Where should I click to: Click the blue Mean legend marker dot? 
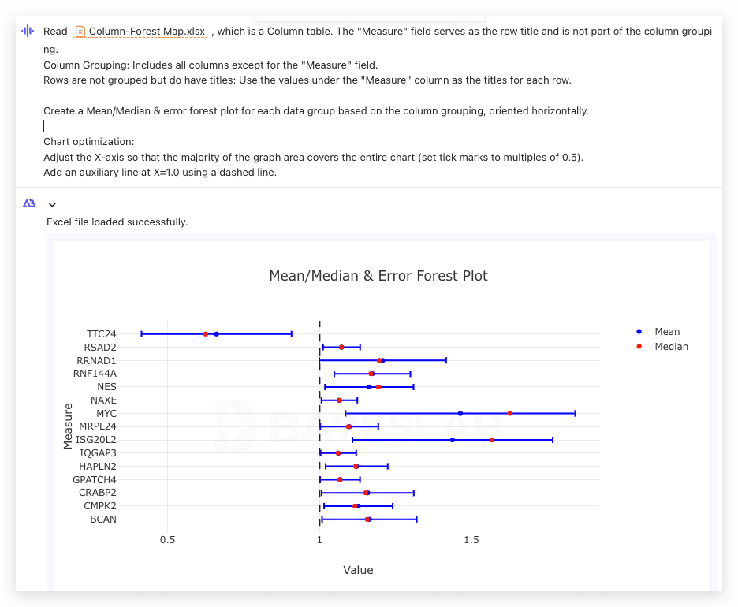point(639,332)
